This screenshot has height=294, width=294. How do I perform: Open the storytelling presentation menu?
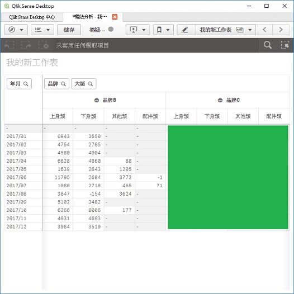click(137, 30)
